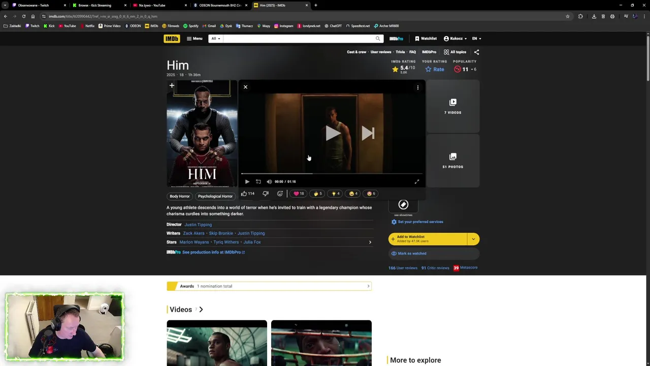Open the Trivia section
The width and height of the screenshot is (650, 366).
[400, 52]
